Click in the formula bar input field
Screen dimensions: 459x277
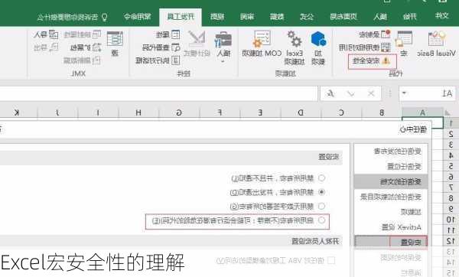point(158,93)
